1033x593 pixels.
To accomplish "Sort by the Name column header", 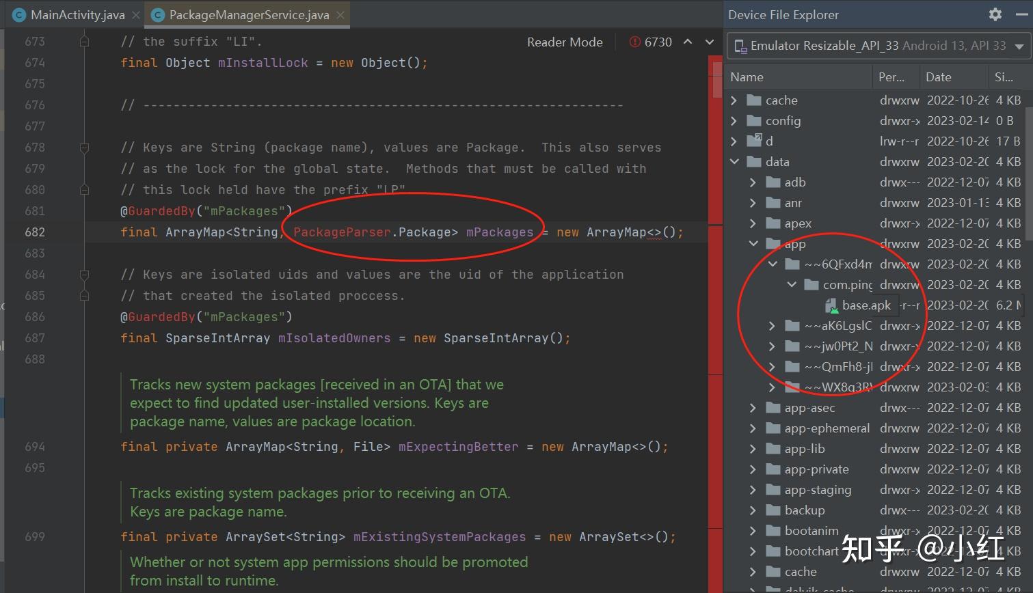I will [x=747, y=77].
